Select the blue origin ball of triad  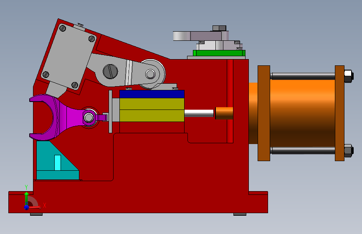(27, 207)
